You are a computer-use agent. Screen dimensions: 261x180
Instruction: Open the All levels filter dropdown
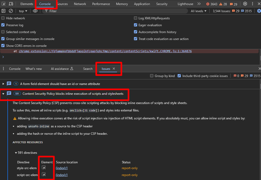point(199,11)
